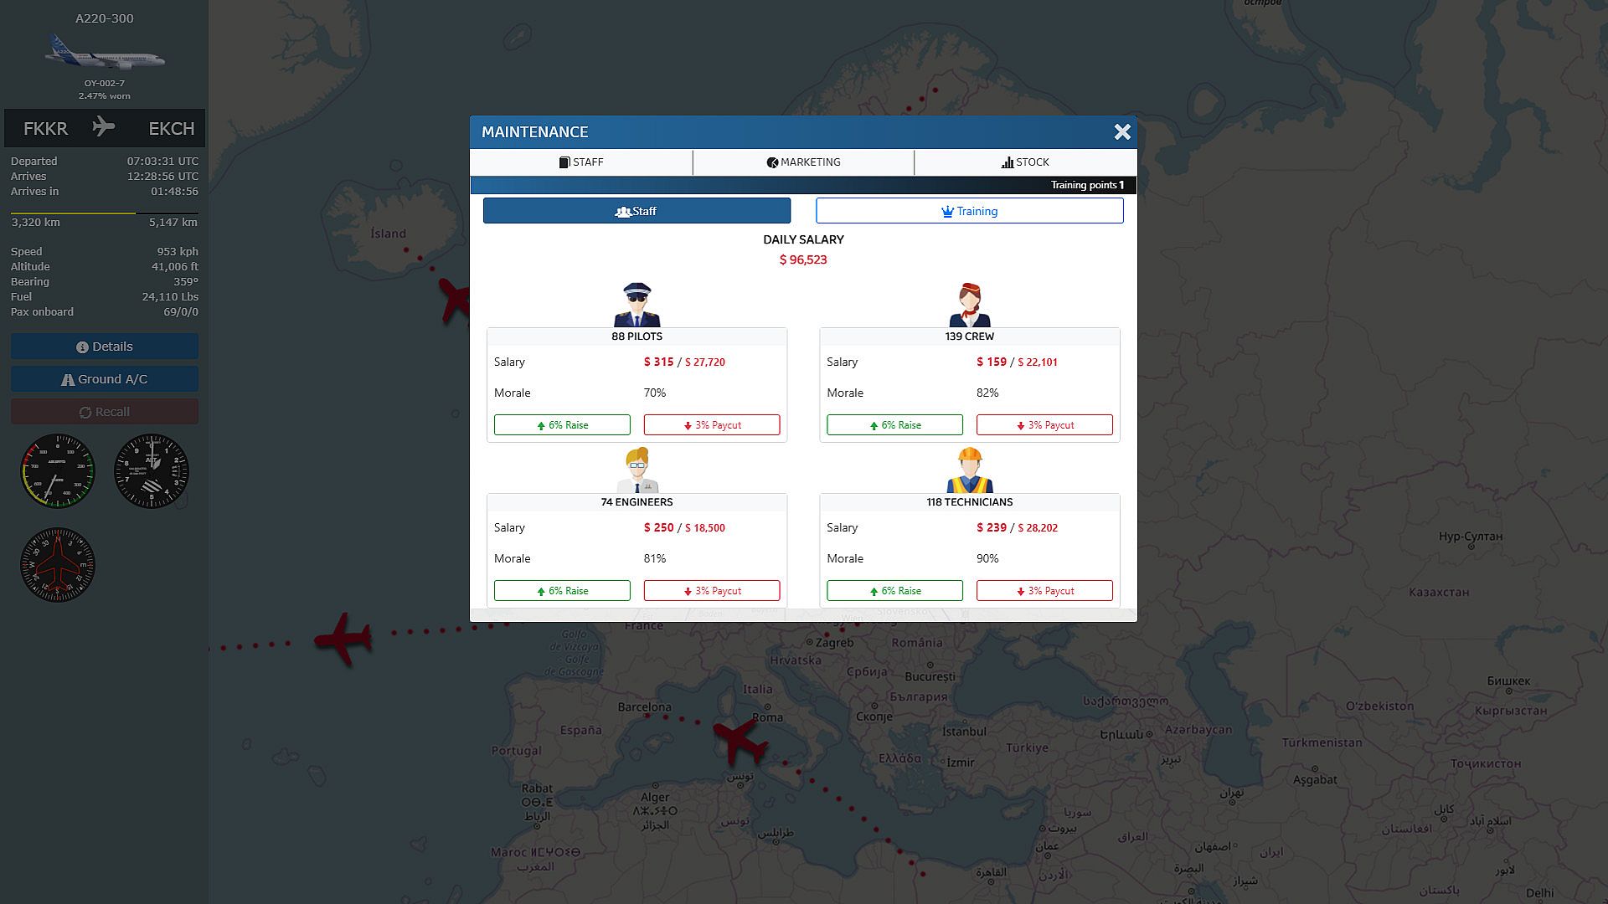Open the Stock tab
1608x904 pixels.
pyautogui.click(x=1025, y=162)
